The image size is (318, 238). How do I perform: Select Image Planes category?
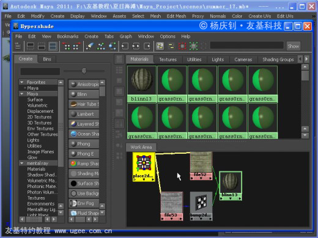(40, 152)
